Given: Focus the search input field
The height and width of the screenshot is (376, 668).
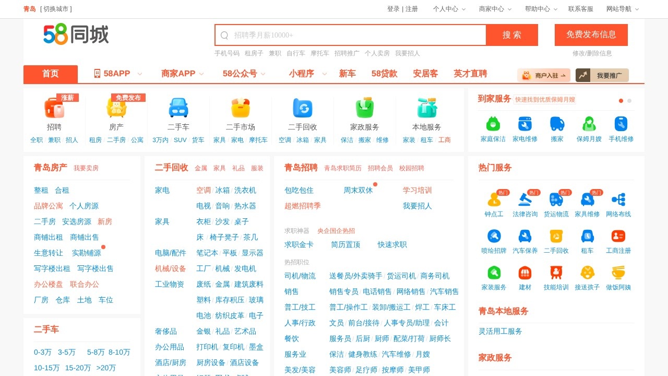Looking at the screenshot, I should [351, 35].
